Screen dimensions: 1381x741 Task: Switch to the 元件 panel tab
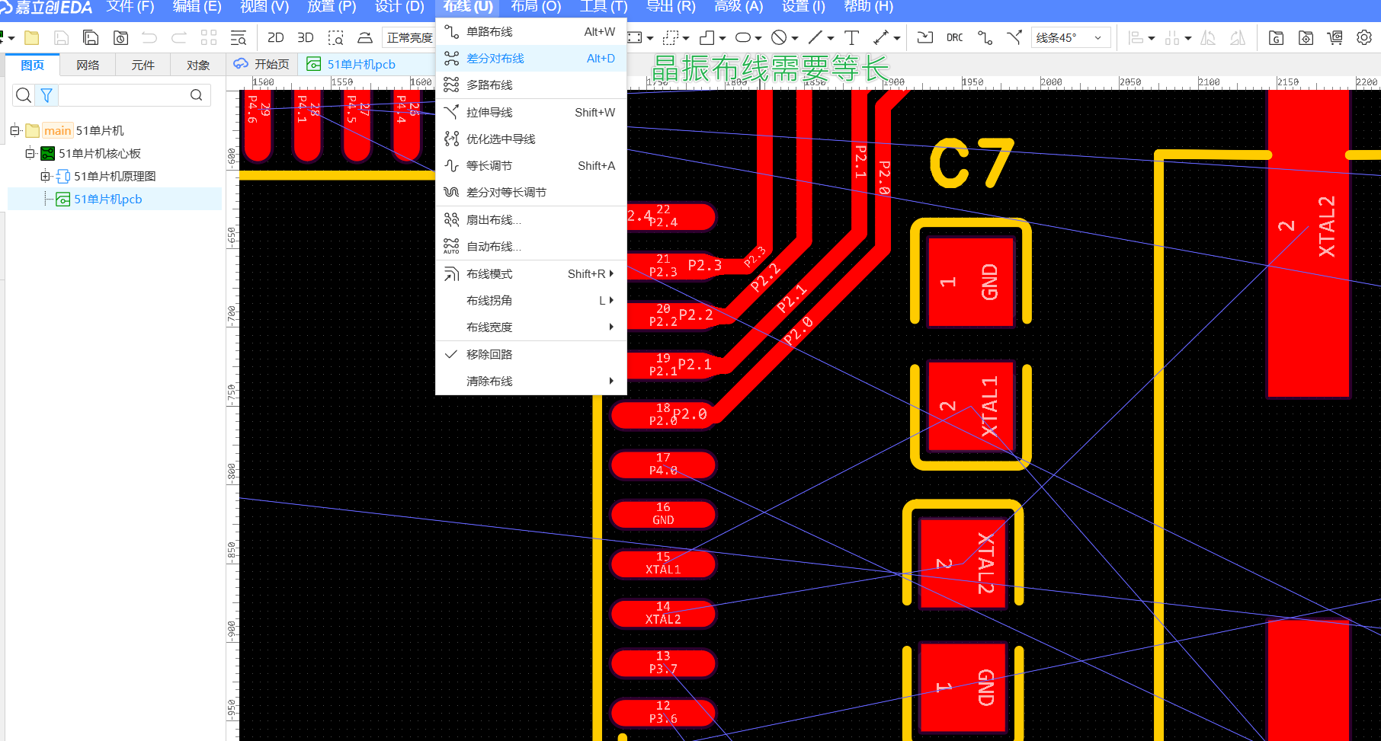[143, 65]
